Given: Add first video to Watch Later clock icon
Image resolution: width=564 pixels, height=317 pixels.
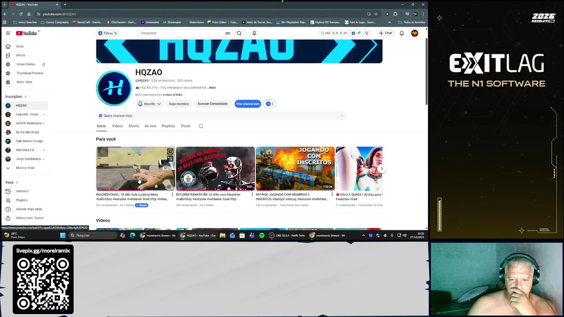Looking at the screenshot, I should (170, 151).
